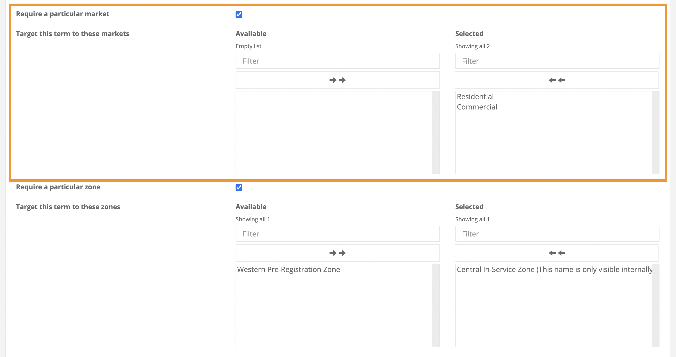Click move-all-right arrows for available markets
676x357 pixels.
(337, 80)
